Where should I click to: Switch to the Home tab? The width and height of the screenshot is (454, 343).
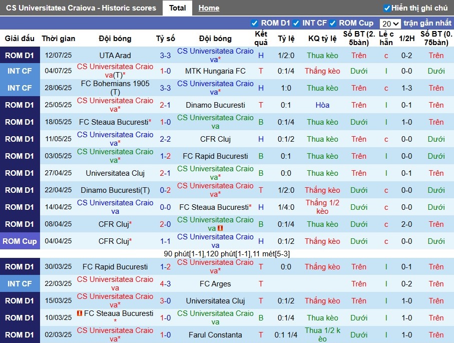(x=209, y=8)
